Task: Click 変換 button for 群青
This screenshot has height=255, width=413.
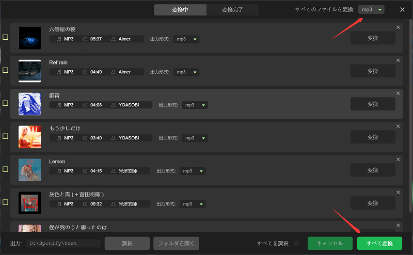Action: coord(373,104)
